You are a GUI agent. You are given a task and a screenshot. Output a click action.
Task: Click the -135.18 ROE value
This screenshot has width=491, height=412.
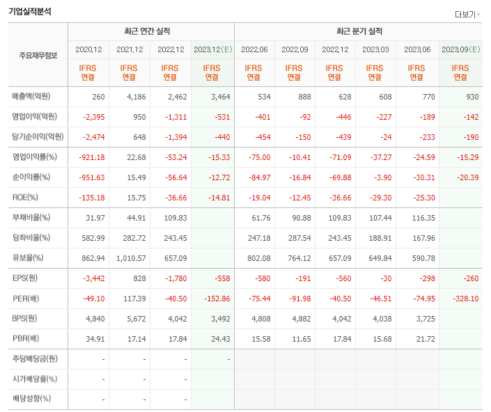[x=92, y=198]
